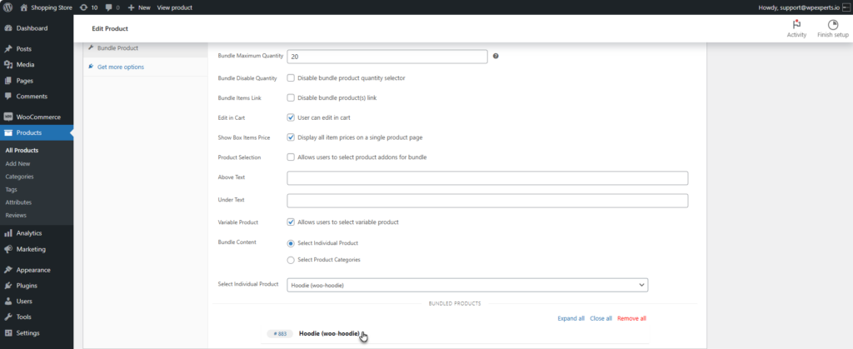Click the plus New icon
This screenshot has height=349, width=853.
point(131,7)
